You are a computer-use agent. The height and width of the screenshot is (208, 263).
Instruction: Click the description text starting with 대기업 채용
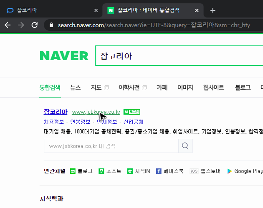coord(153,131)
